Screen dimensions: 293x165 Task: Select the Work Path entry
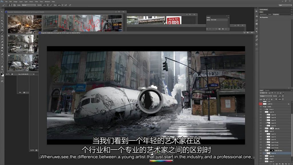[x=217, y=20]
